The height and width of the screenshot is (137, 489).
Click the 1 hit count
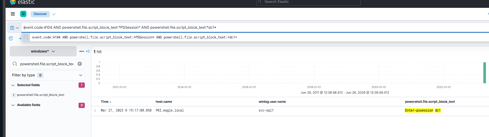click(98, 52)
